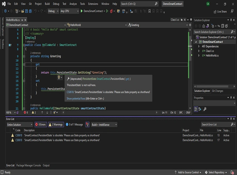Collapse the HelloWorld class outlining box

pyautogui.click(x=24, y=45)
